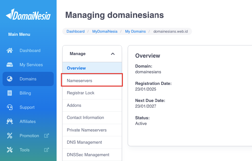
Task: Click the Domains globe icon
Action: click(10, 79)
